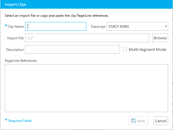Click the floppy disk Save icon
The height and width of the screenshot is (130, 173).
[133, 121]
